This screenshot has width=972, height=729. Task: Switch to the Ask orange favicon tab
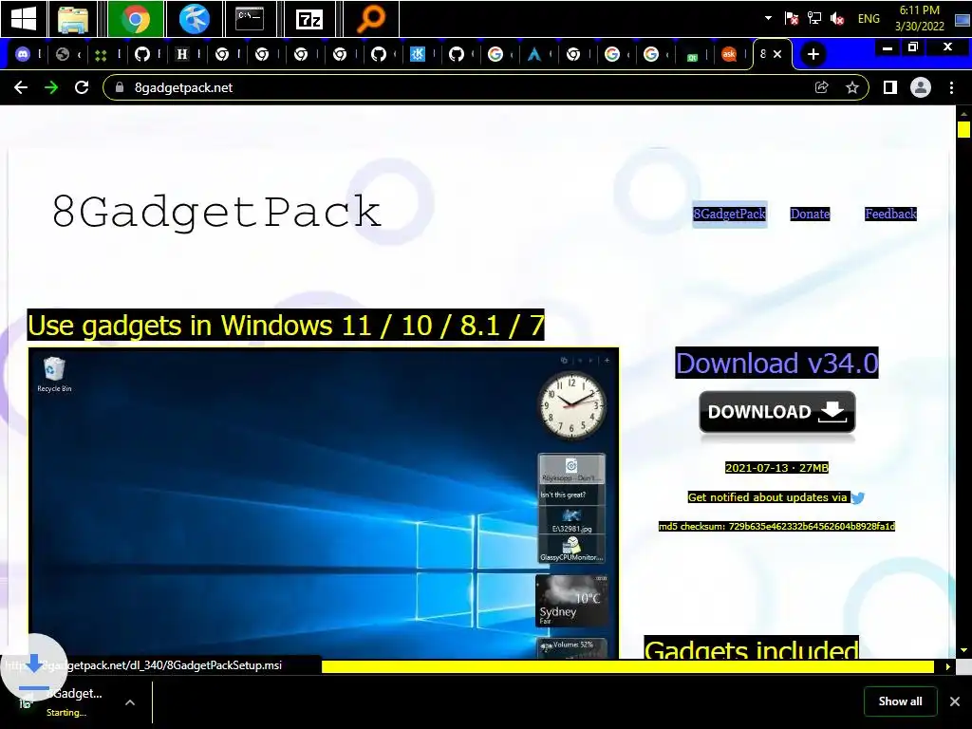[x=729, y=54]
